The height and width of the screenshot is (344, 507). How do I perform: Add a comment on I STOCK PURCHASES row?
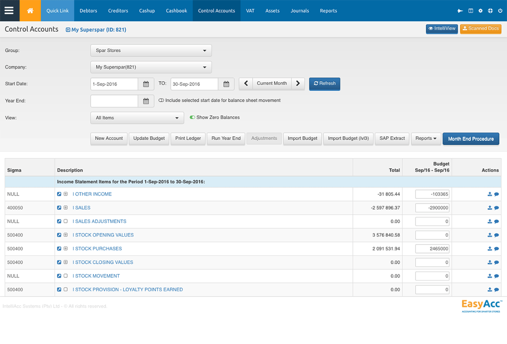[496, 249]
